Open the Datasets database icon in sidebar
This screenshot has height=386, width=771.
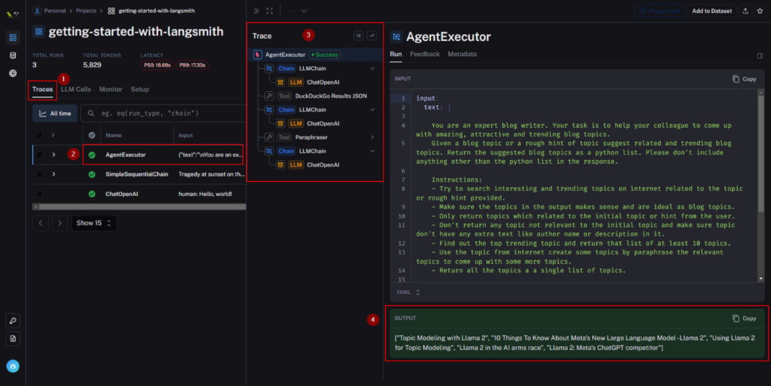[13, 55]
